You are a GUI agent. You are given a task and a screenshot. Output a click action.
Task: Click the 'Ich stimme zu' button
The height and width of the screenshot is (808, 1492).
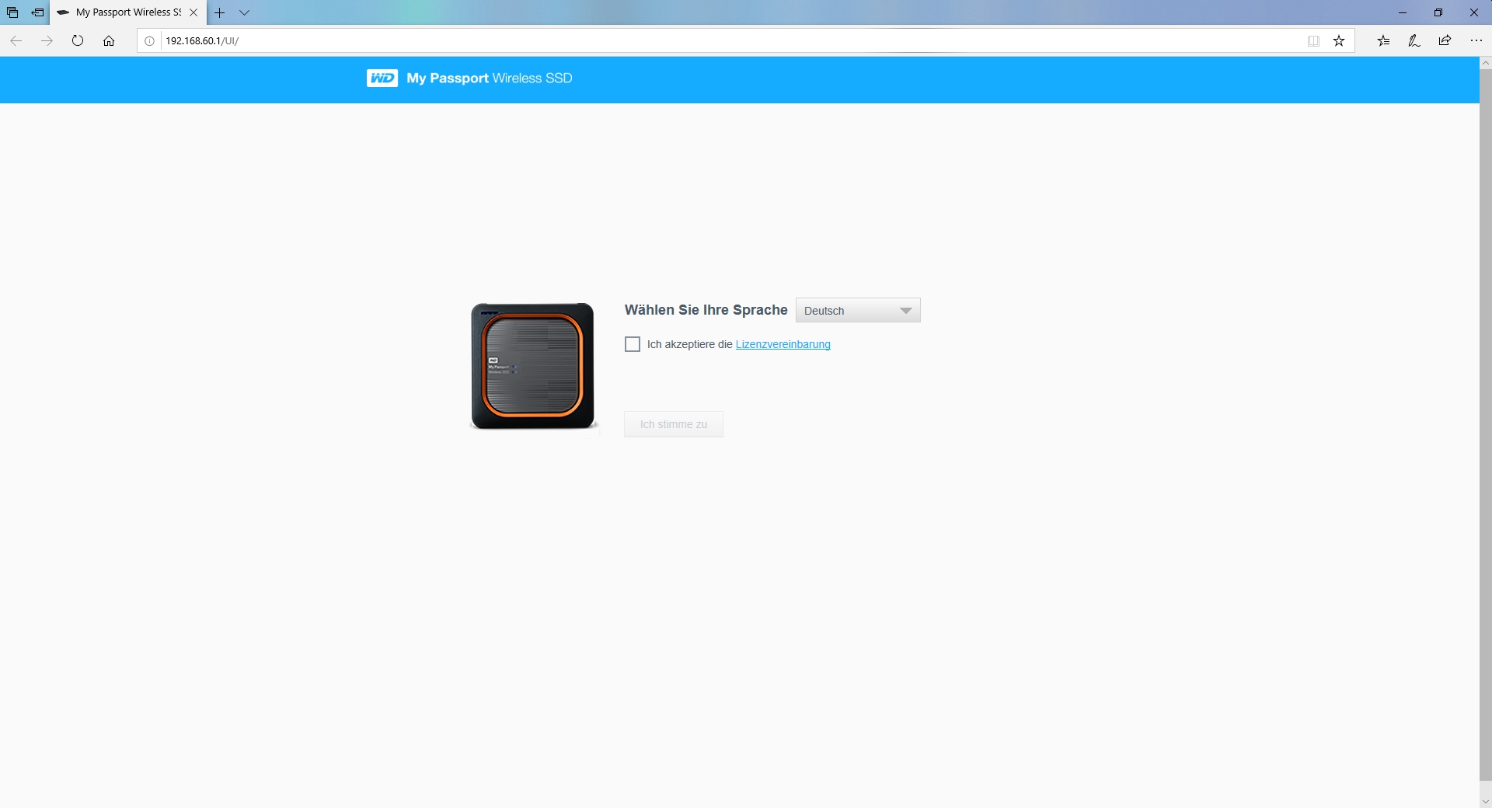[x=674, y=424]
